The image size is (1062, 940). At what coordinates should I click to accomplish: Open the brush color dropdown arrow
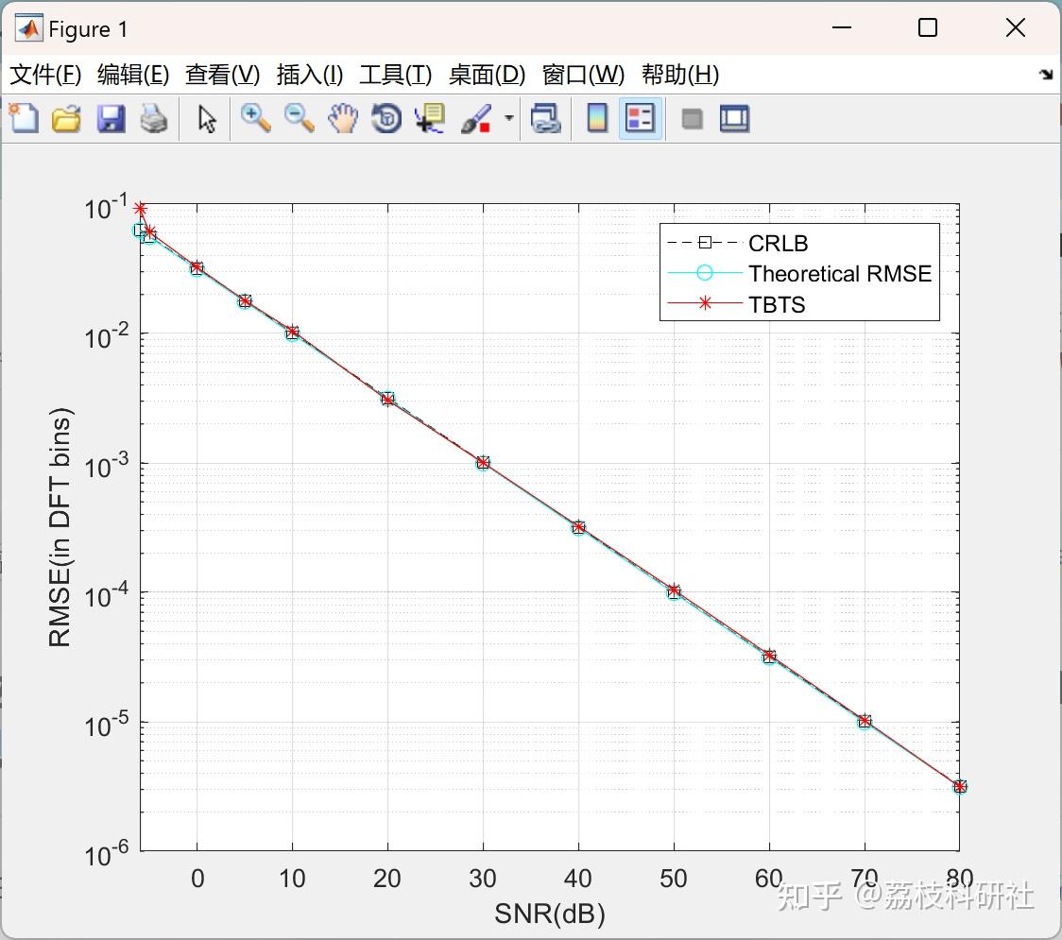(x=508, y=118)
